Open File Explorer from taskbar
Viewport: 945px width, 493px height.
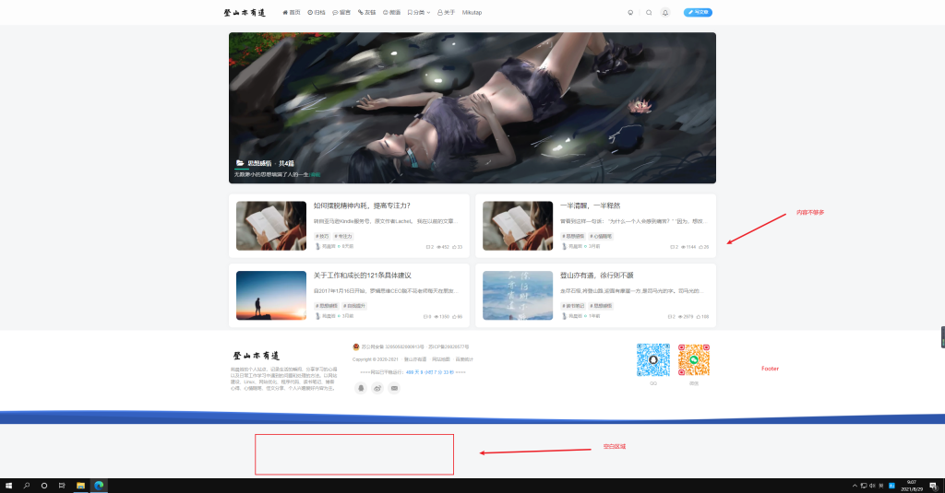pos(80,486)
